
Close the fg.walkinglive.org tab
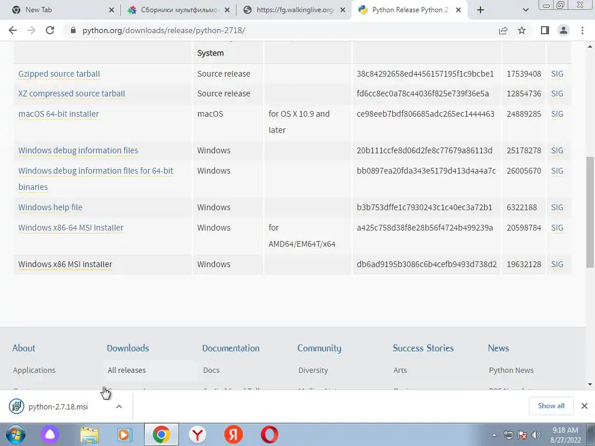(343, 10)
